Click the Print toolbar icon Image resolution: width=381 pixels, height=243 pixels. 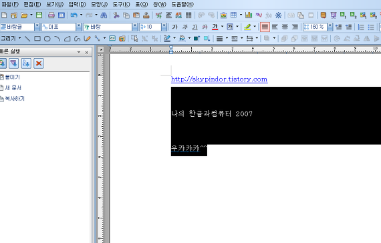[51, 15]
